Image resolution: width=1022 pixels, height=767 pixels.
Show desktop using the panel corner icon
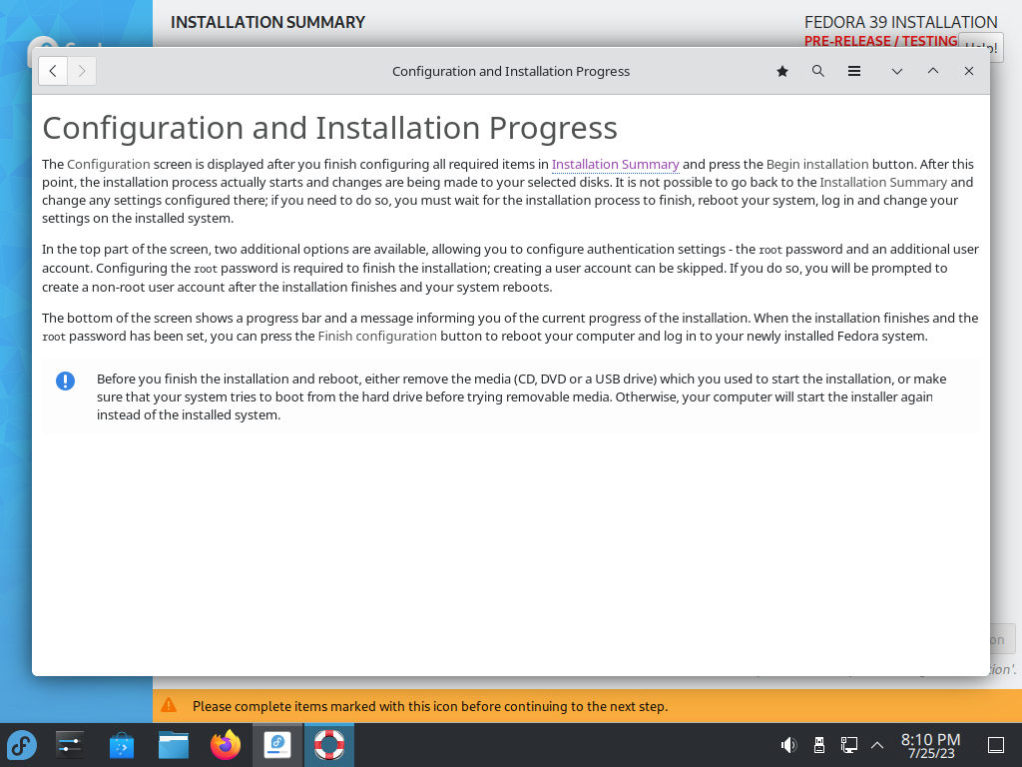[996, 745]
